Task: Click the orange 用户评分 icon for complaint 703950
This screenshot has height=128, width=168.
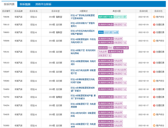Action: 154,125
